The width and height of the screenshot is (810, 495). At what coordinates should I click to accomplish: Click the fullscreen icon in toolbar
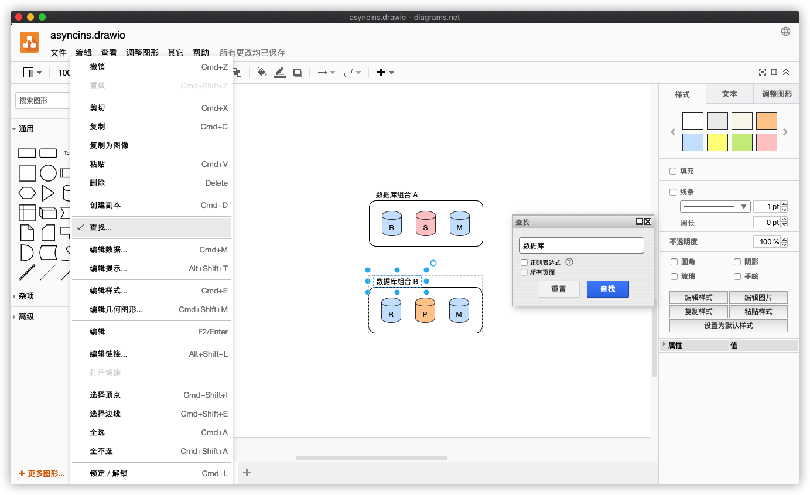tap(762, 72)
